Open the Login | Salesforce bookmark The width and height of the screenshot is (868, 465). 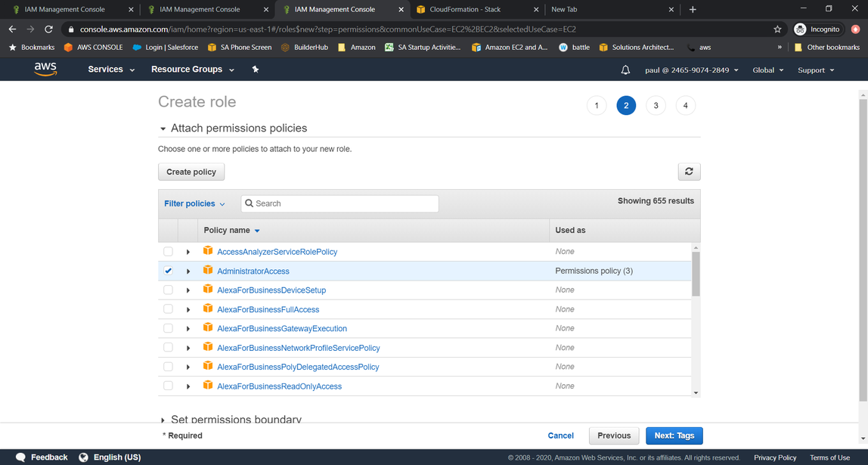tap(165, 47)
